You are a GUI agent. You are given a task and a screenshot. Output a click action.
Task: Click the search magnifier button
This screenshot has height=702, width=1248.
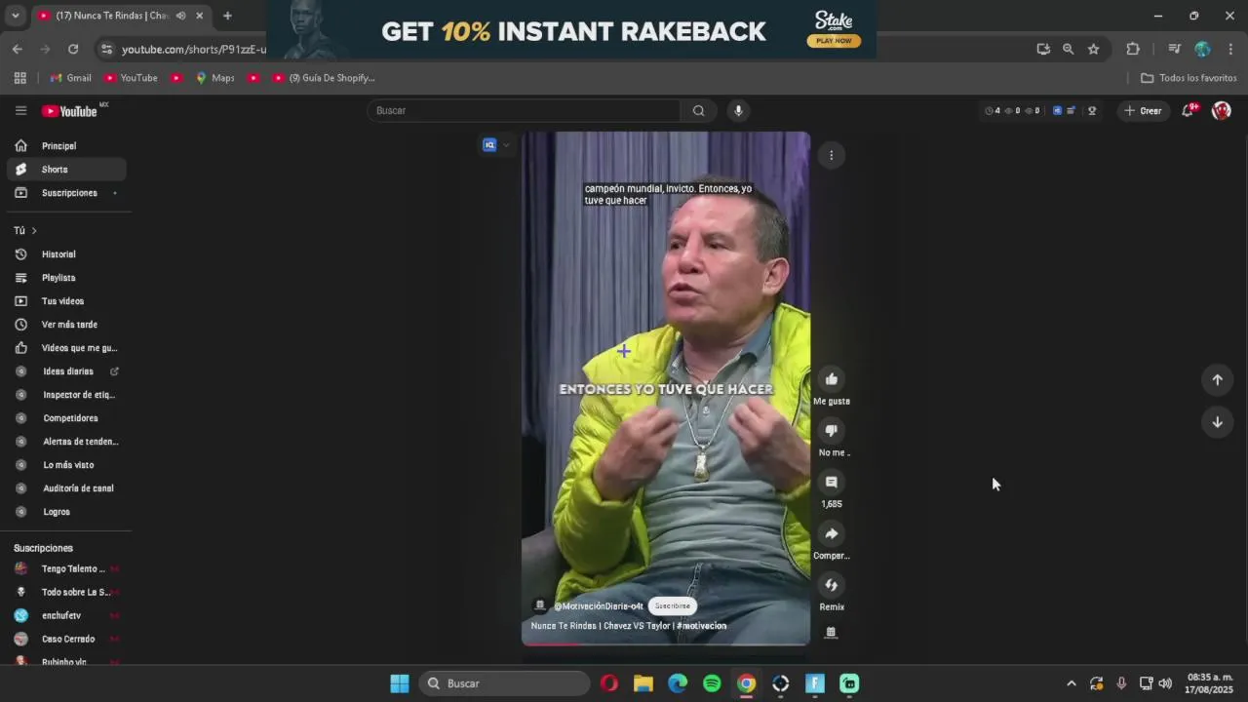pos(698,110)
